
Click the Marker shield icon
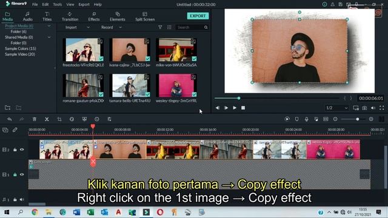click(296, 119)
